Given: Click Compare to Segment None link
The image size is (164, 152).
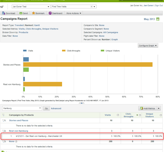Looking at the screenshot, I should click(106, 29).
